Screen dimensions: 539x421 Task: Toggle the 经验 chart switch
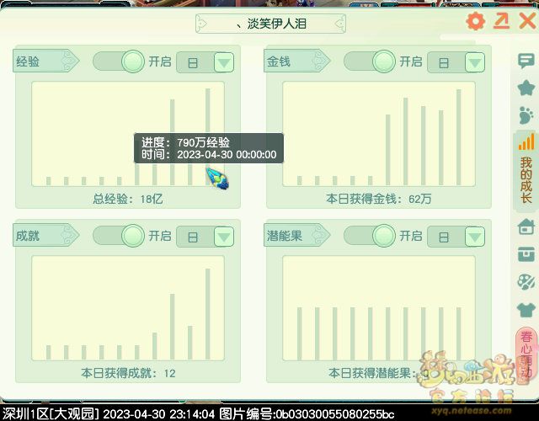tap(119, 61)
